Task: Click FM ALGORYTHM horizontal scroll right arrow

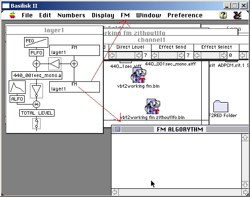Action: tap(245, 192)
